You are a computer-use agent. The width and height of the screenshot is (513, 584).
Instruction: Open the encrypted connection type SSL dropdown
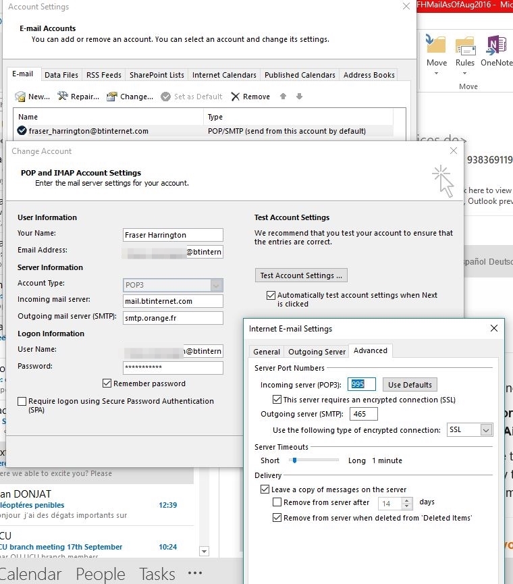click(486, 430)
